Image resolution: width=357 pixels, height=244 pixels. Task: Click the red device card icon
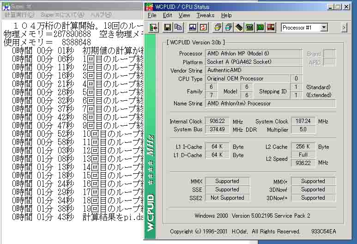pyautogui.click(x=271, y=28)
